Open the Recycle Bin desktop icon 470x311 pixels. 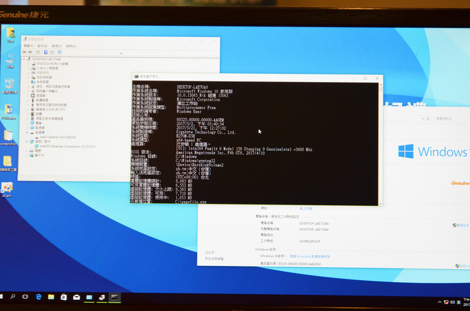pyautogui.click(x=10, y=85)
